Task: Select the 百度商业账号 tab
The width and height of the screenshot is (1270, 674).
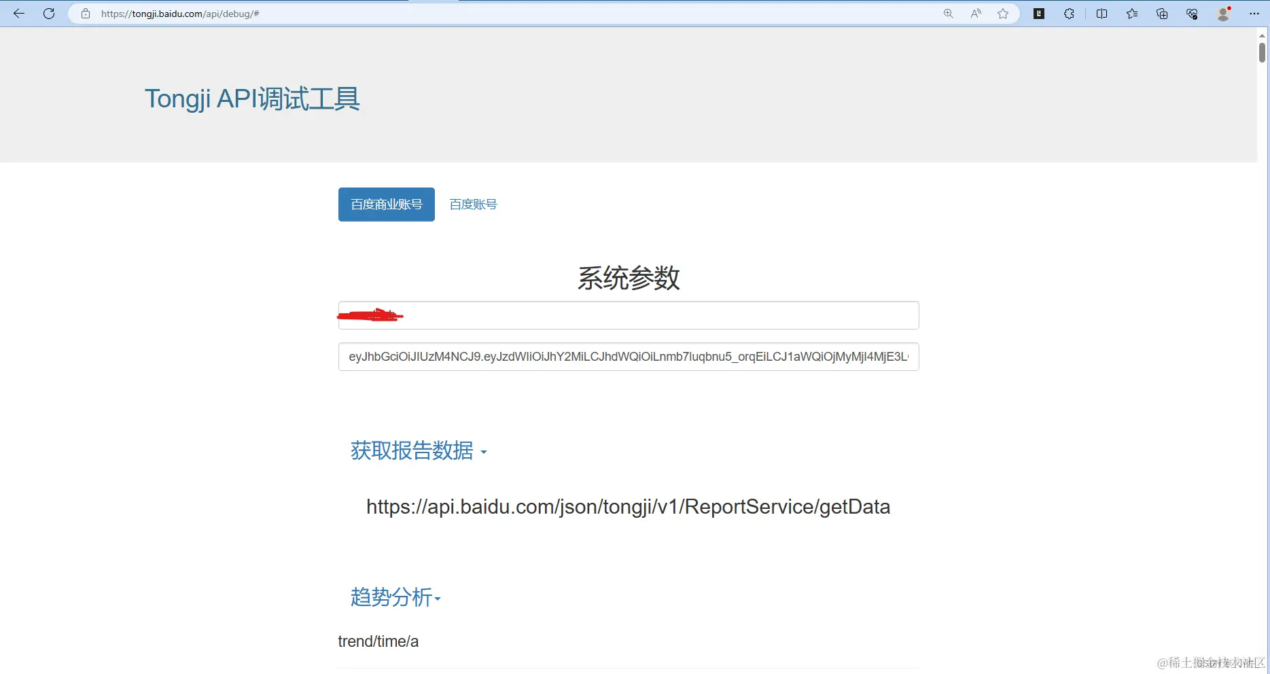Action: pyautogui.click(x=387, y=205)
